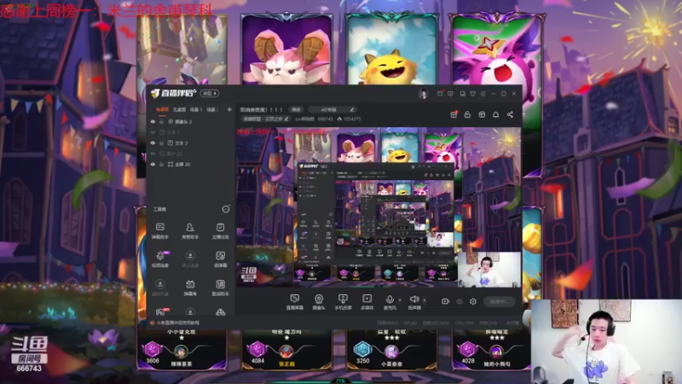This screenshot has width=682, height=384.
Task: Switch to the 有桌面 scene tab
Action: tap(162, 110)
